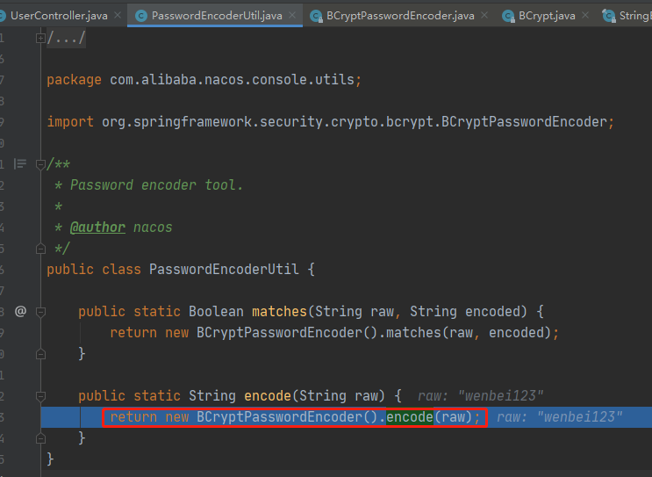Click fold end marker of matches method
This screenshot has width=652, height=477.
(40, 354)
